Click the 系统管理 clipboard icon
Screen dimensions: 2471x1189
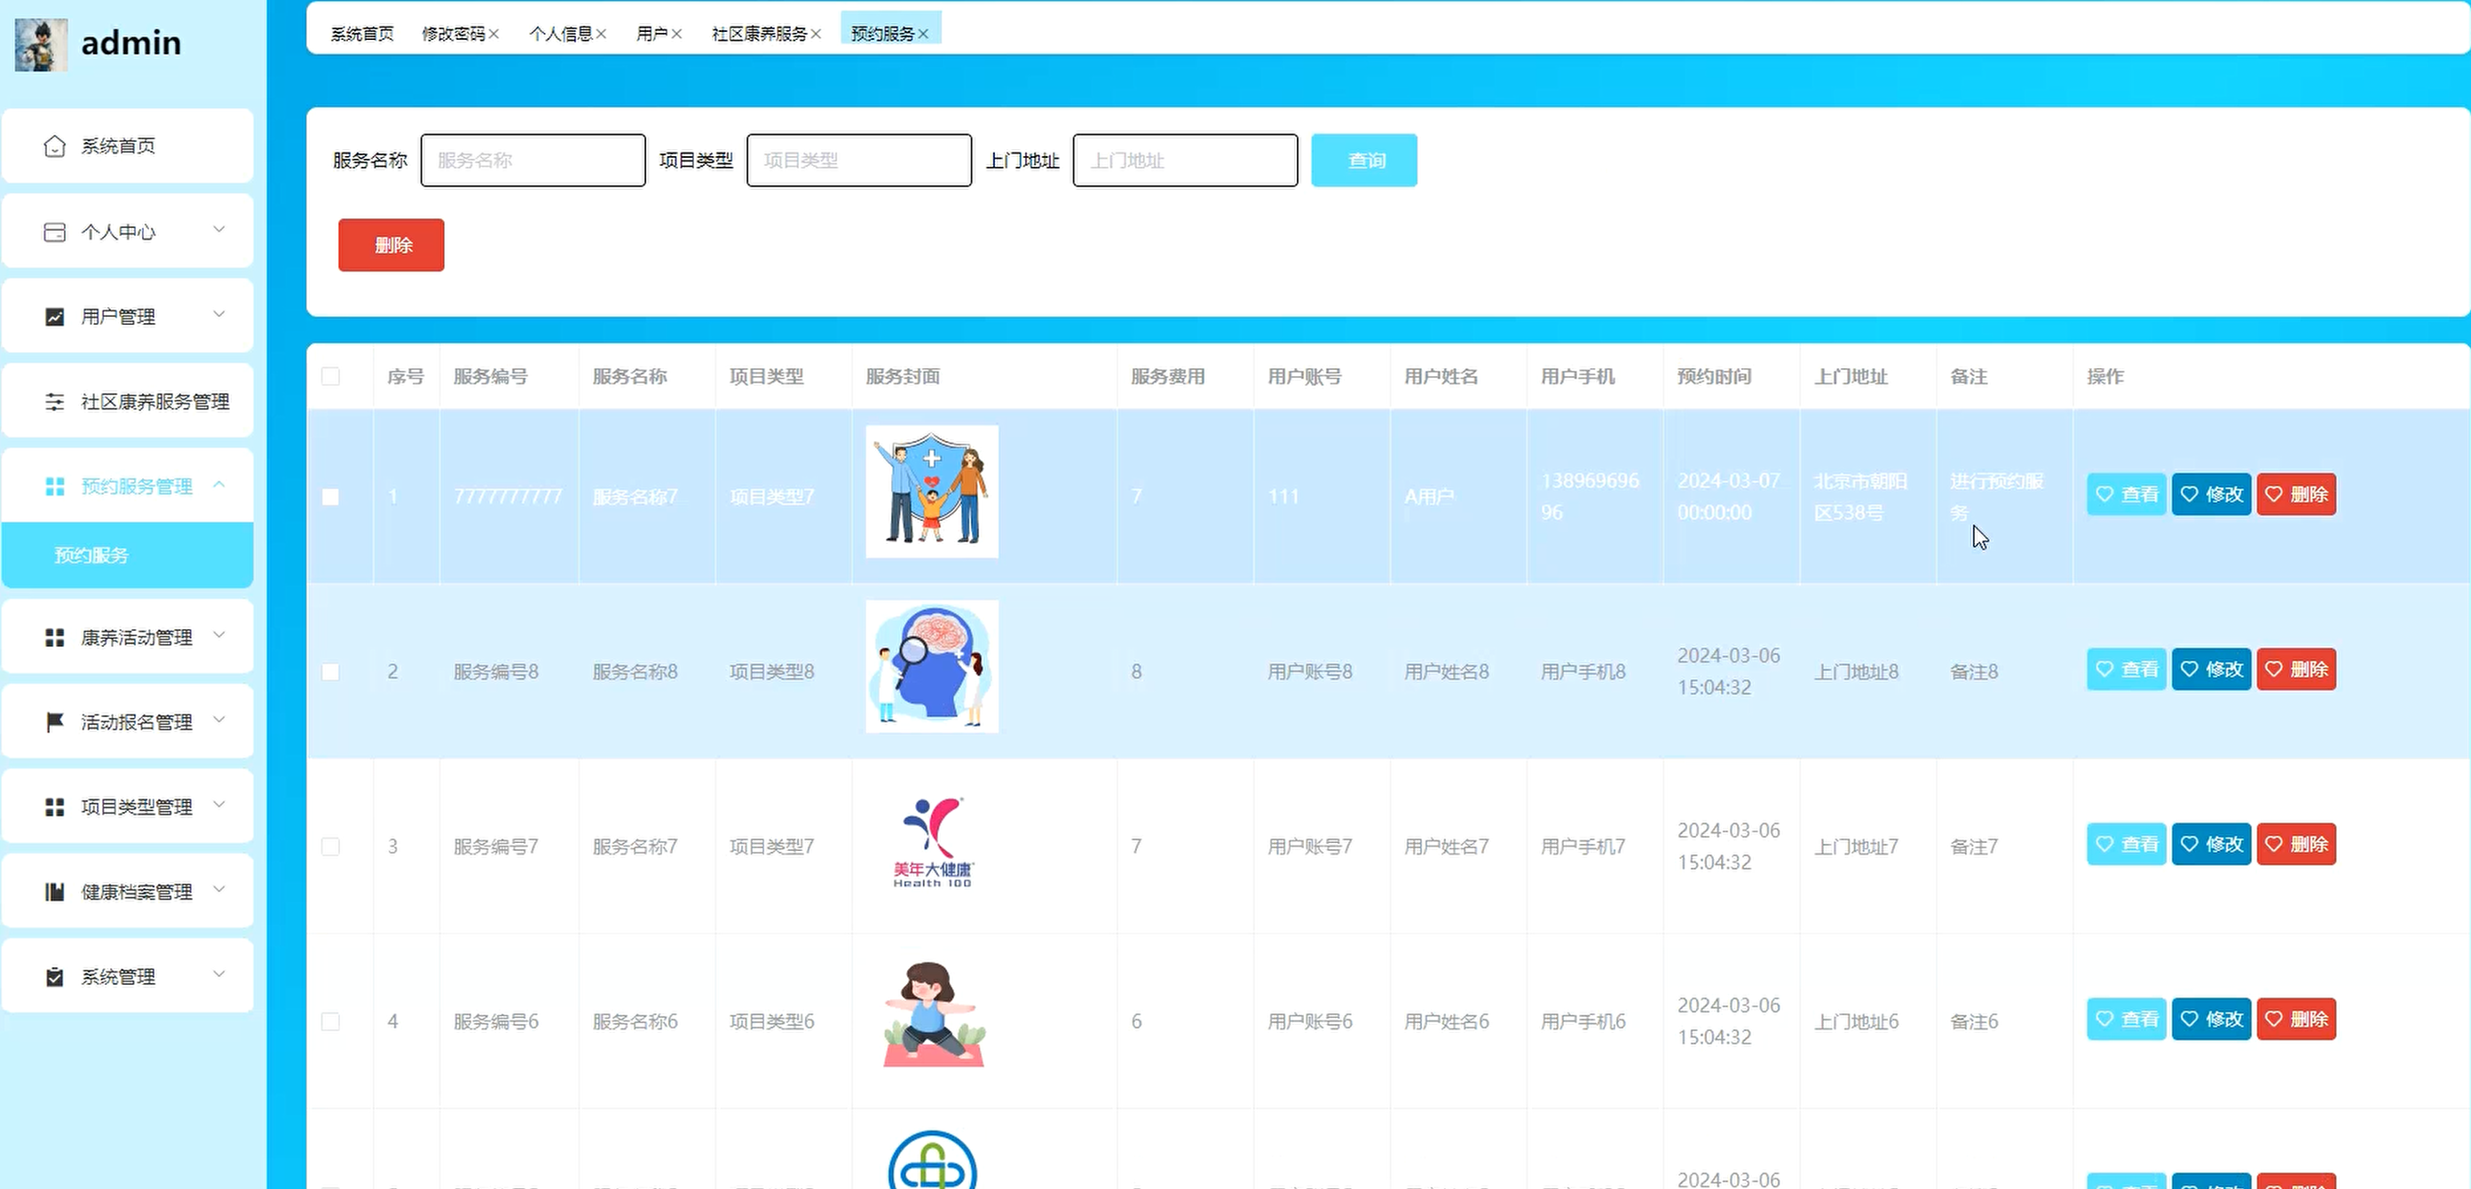[55, 976]
